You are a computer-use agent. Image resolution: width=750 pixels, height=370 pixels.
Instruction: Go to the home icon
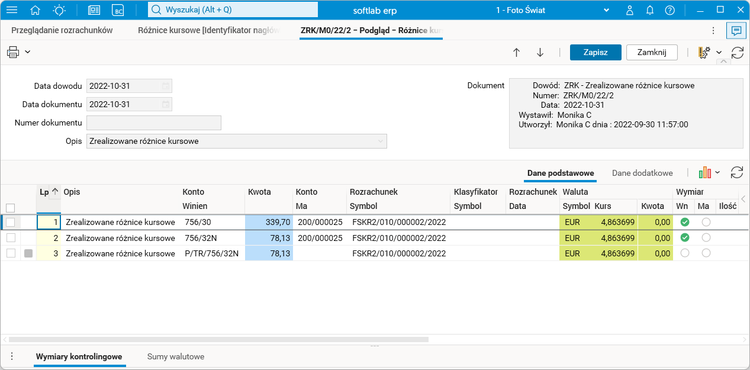(36, 10)
